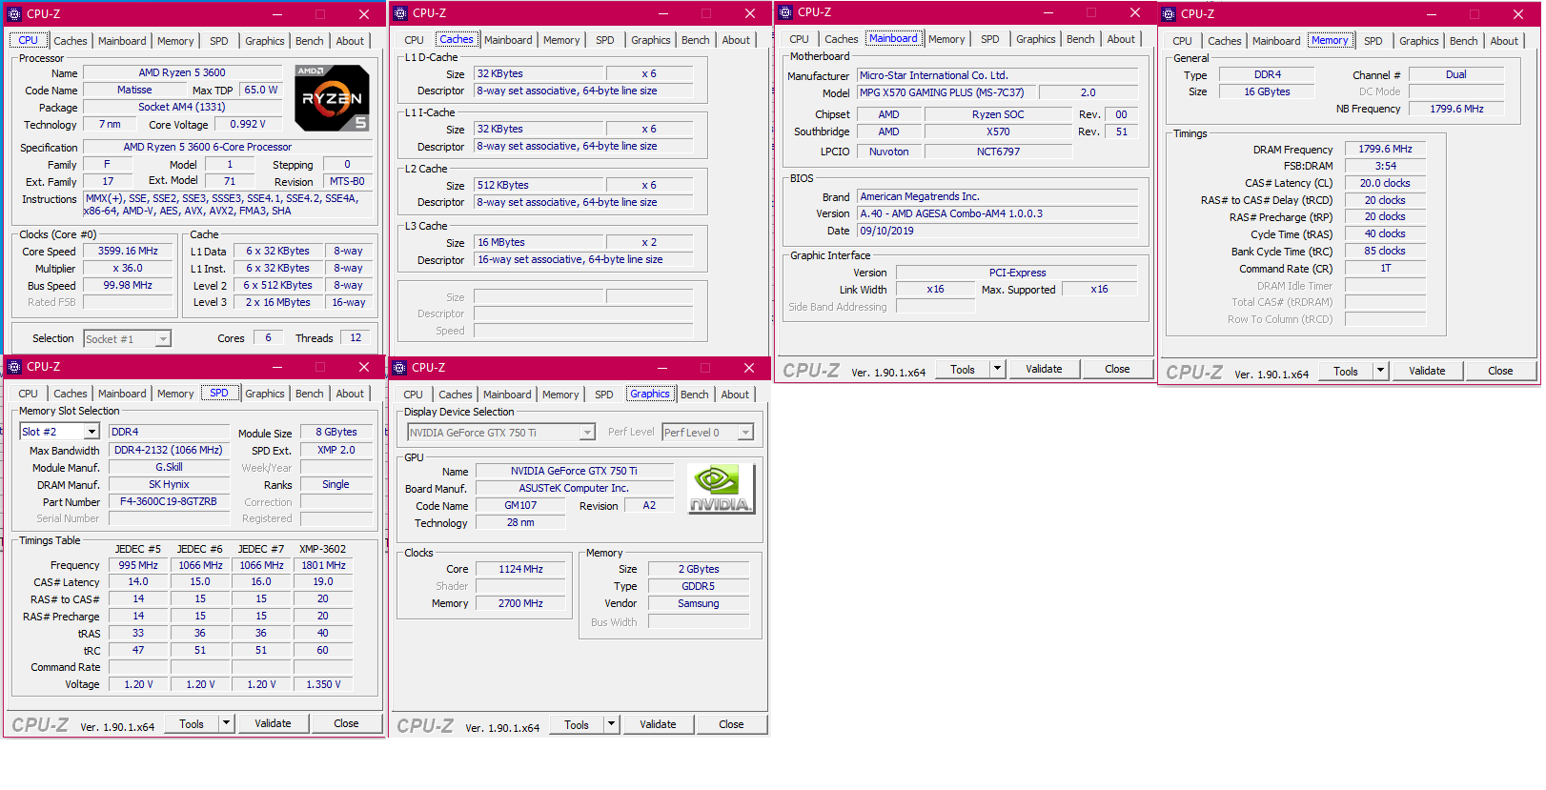The height and width of the screenshot is (790, 1546).
Task: Expand the Tools arrow in the Mainboard window
Action: coord(997,369)
